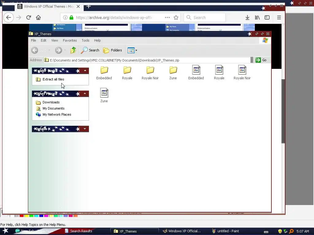Collapse the Folder Tasks panel
This screenshot has width=314, height=235.
[x=85, y=71]
